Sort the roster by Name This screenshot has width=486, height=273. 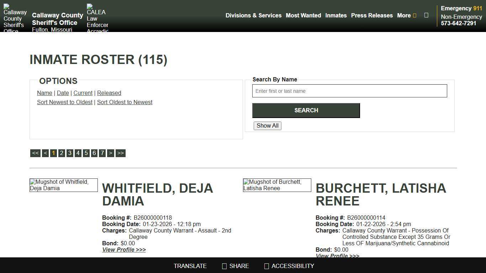coord(44,93)
